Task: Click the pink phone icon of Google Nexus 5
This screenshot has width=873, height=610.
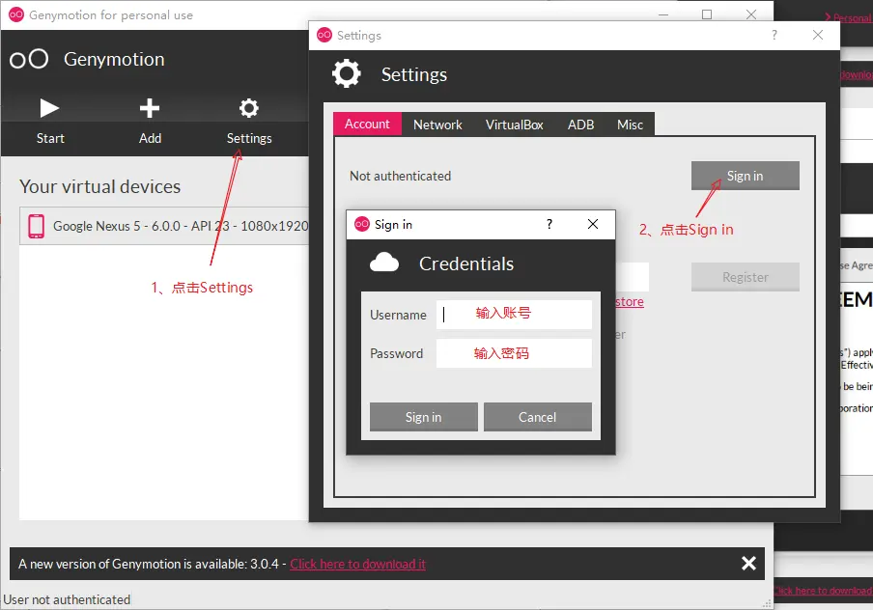Action: pyautogui.click(x=36, y=226)
